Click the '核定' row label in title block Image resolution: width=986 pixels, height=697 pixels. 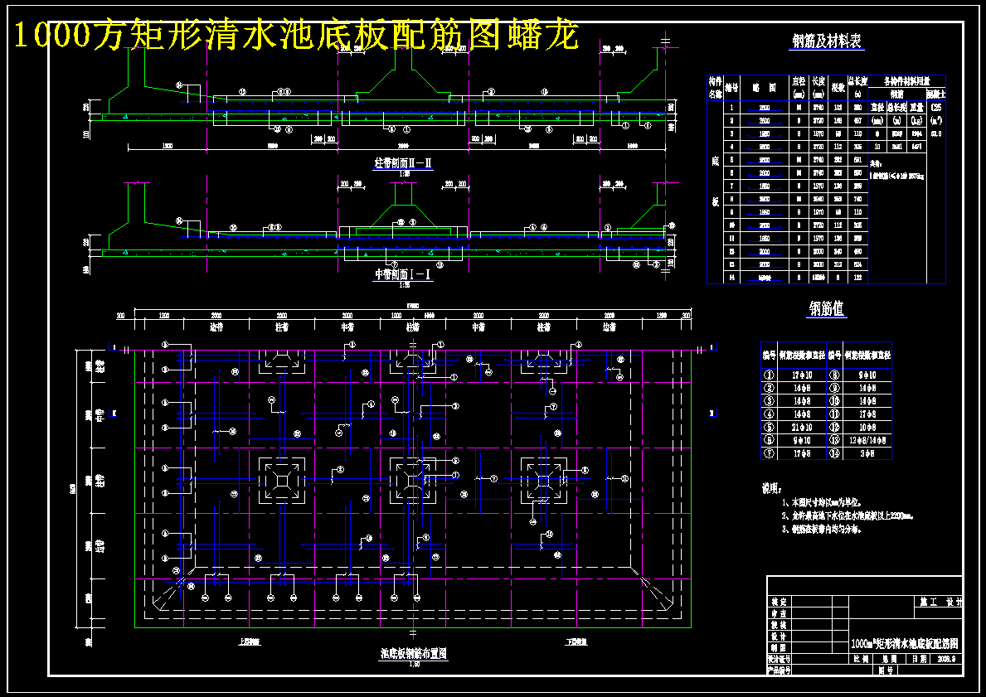[779, 602]
